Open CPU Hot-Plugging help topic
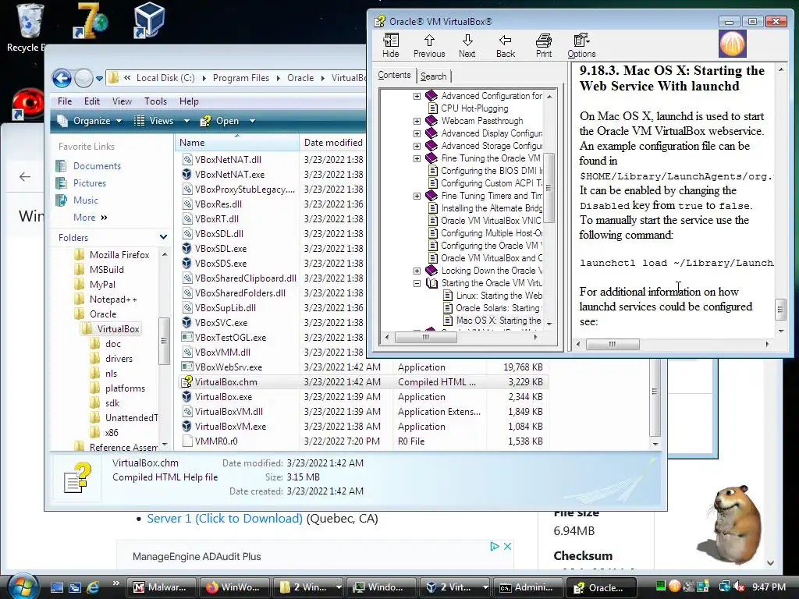Viewport: 799px width, 599px height. click(474, 108)
